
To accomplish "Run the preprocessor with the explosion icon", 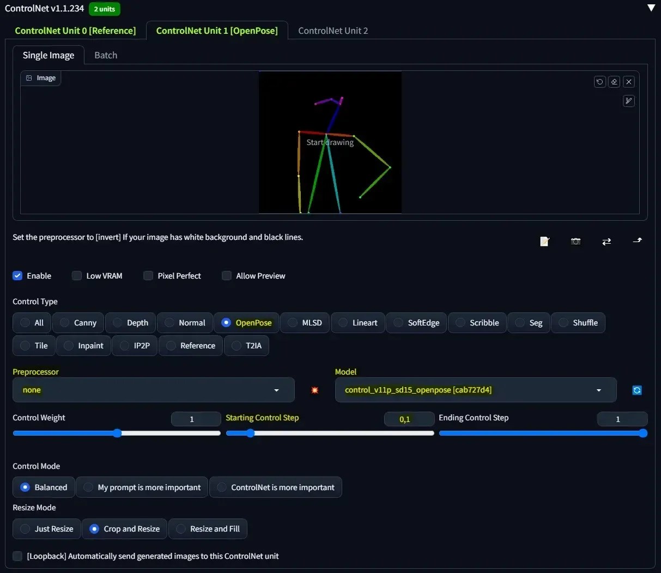I will click(x=314, y=390).
